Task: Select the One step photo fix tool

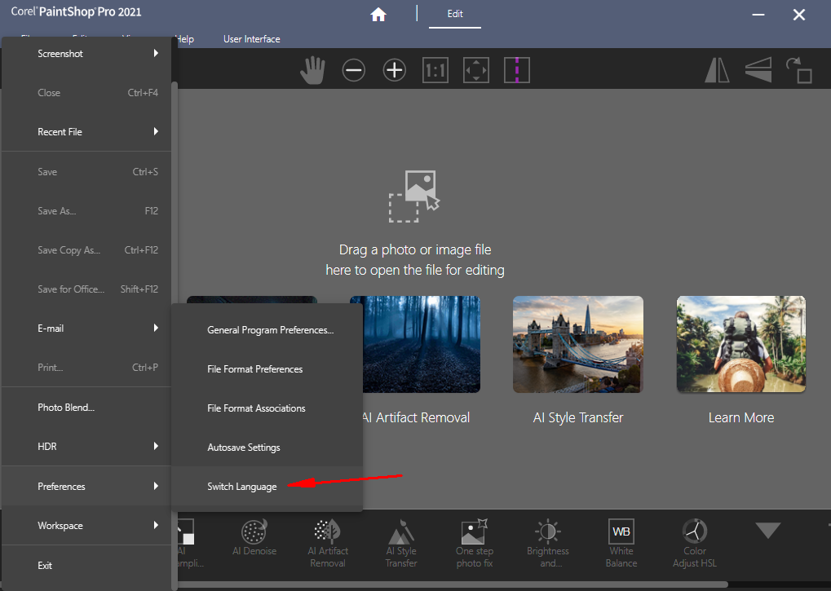Action: (x=475, y=544)
